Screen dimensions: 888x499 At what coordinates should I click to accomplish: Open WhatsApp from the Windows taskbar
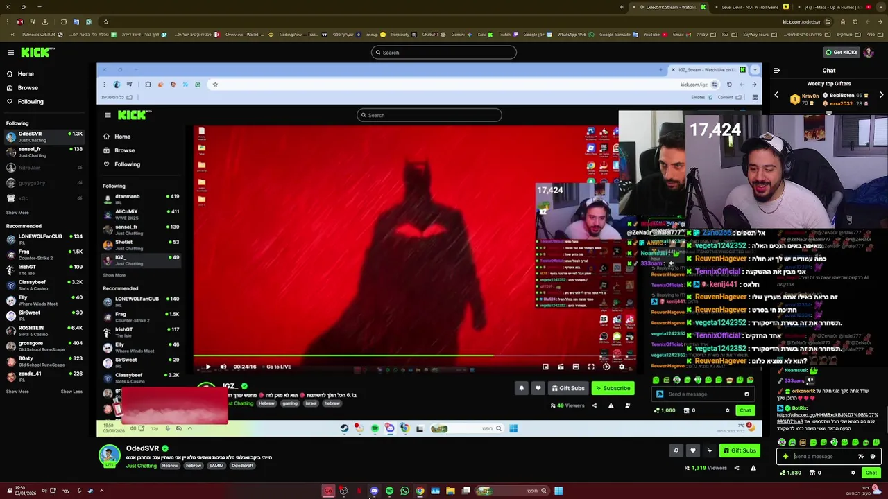tap(404, 491)
